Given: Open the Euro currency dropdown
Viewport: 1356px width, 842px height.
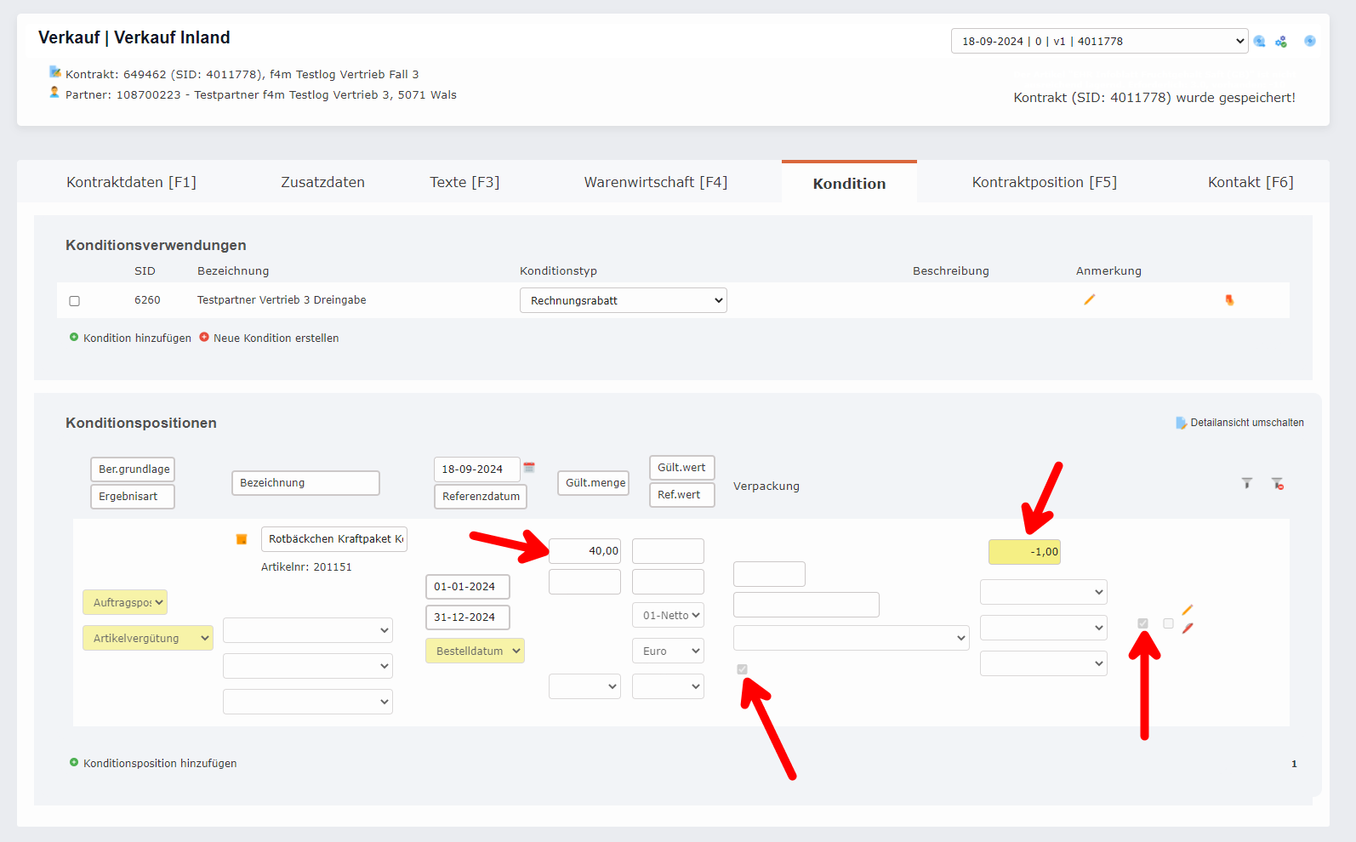Looking at the screenshot, I should [x=668, y=651].
